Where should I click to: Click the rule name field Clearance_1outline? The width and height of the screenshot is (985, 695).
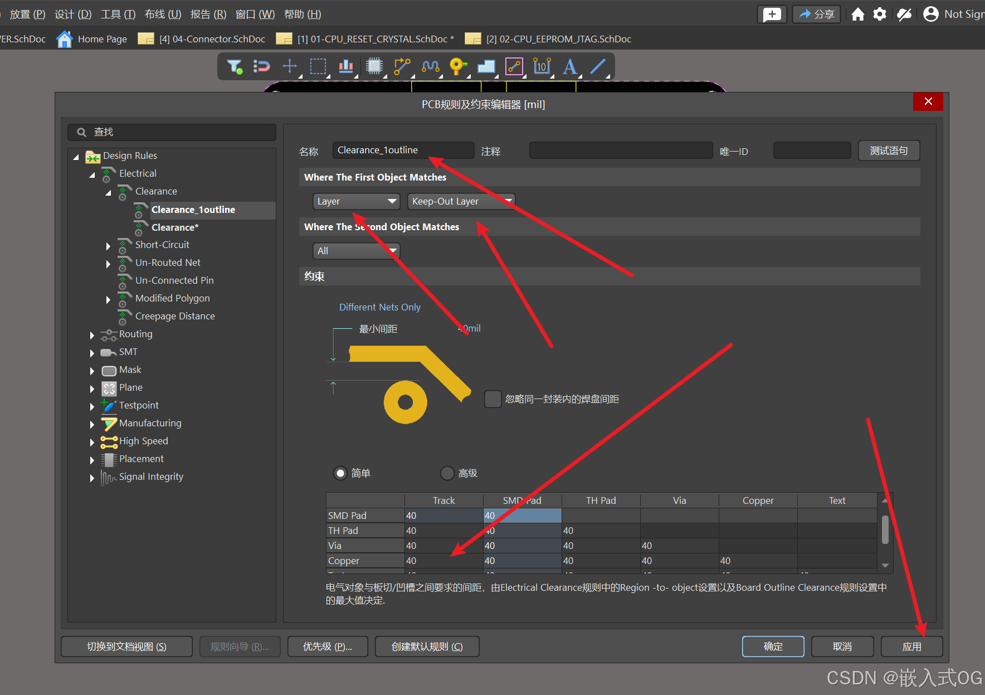pos(403,150)
